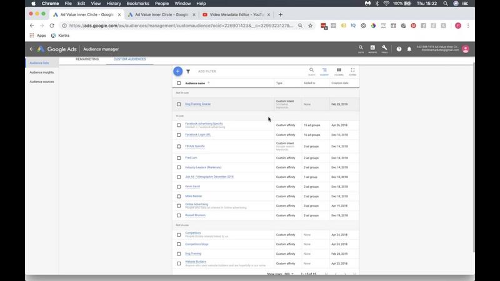Close the Video Metadata Editor tab
Screen dimensions: 500x281
tap(269, 14)
